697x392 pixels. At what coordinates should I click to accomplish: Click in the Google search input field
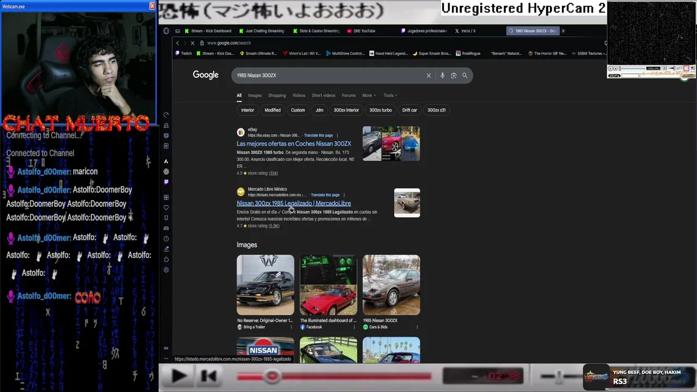329,76
